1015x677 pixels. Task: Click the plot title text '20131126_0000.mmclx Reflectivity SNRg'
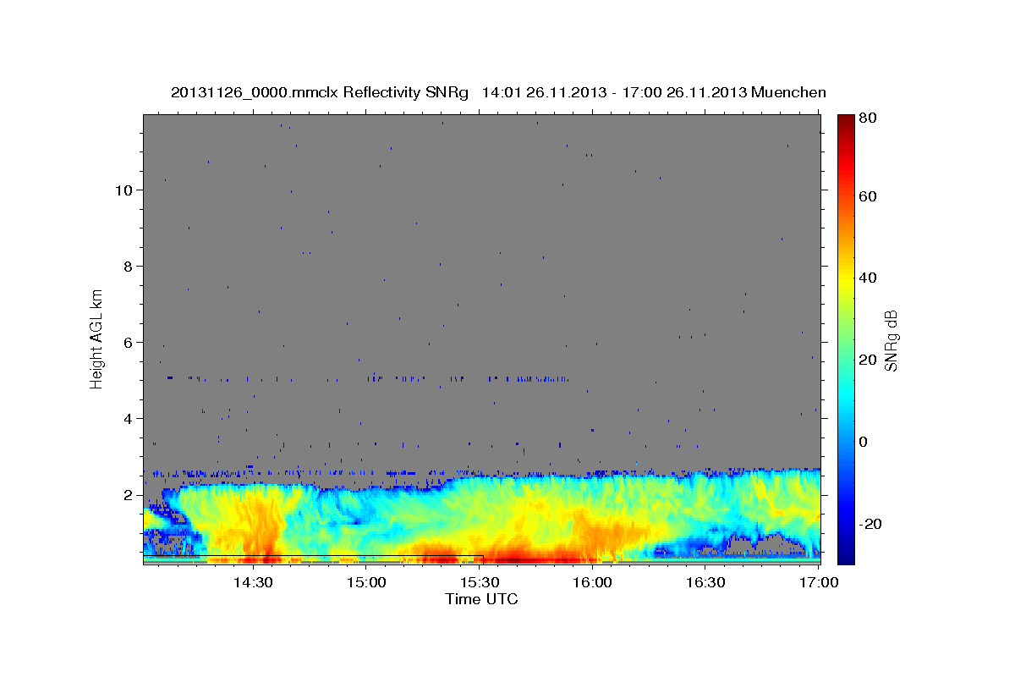pos(319,92)
